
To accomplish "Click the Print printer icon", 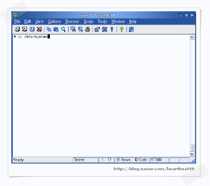I will [x=87, y=29].
